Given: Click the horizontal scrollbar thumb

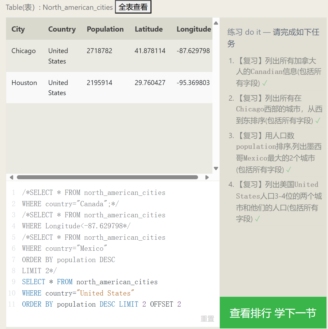Looking at the screenshot, I should [x=107, y=177].
